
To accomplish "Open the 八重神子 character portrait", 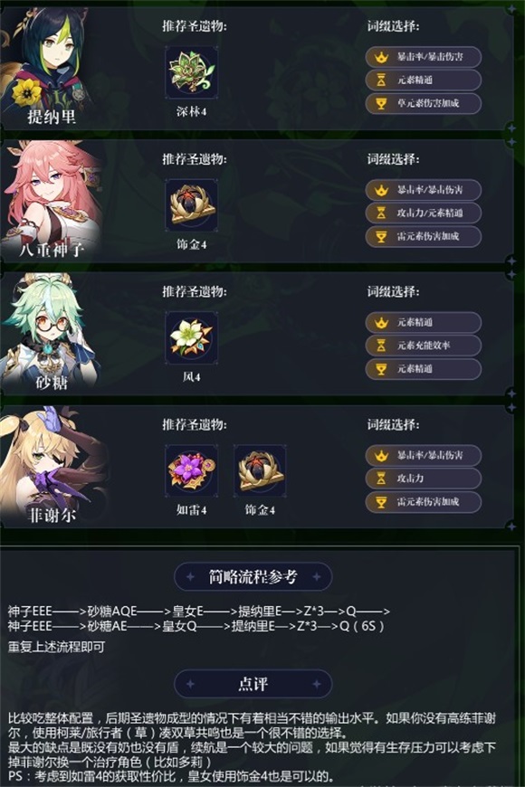I will point(51,201).
